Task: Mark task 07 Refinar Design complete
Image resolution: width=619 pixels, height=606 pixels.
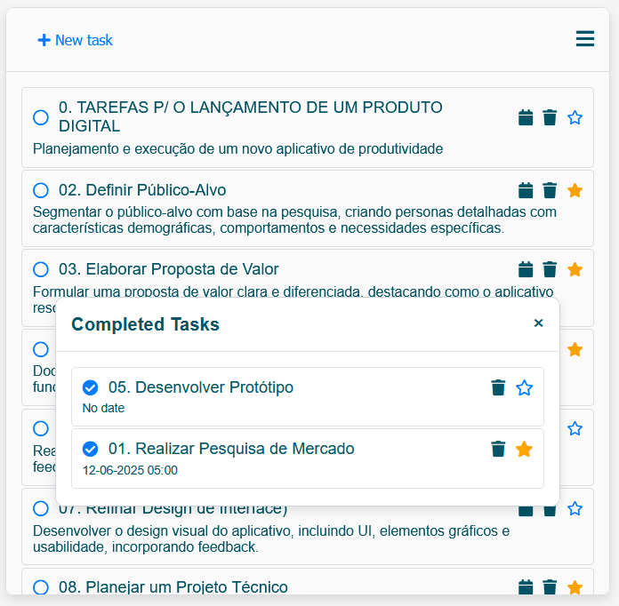Action: (41, 508)
